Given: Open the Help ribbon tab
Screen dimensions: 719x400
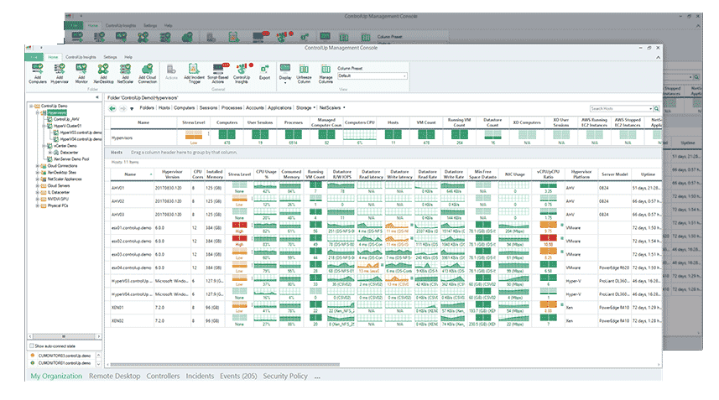Looking at the screenshot, I should click(x=128, y=57).
